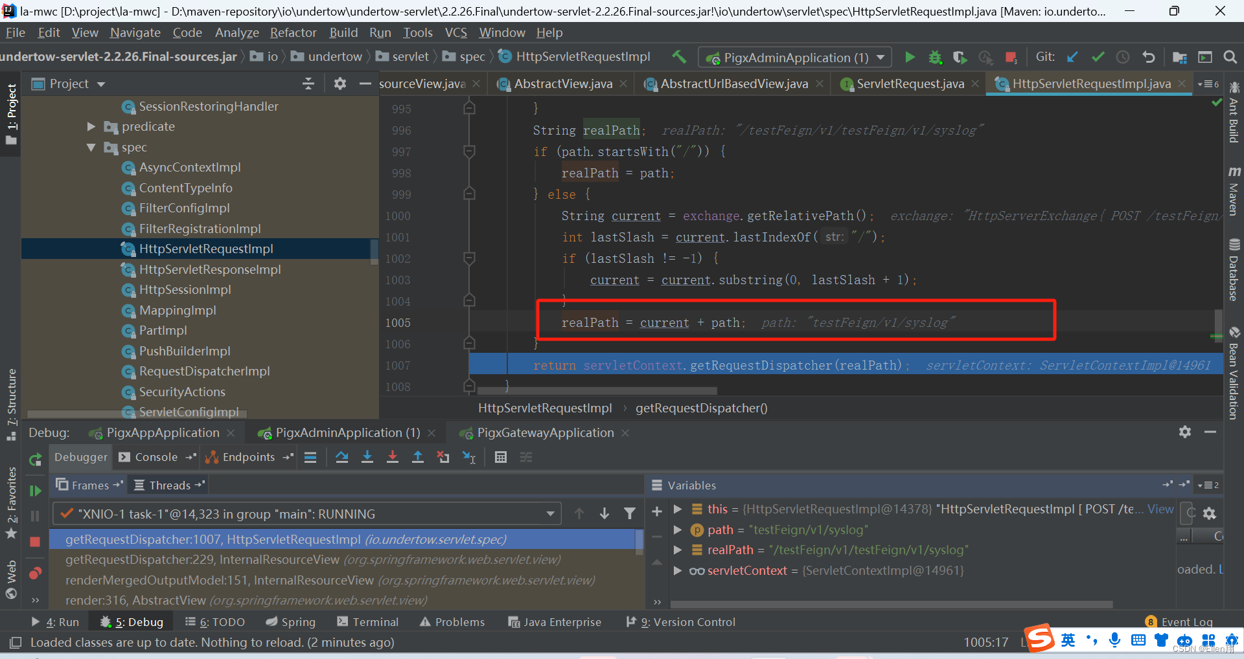Expand the servletContext variable node
The image size is (1244, 659).
point(678,571)
